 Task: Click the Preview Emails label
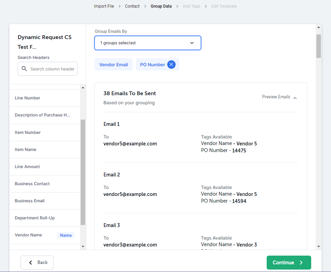click(x=276, y=97)
